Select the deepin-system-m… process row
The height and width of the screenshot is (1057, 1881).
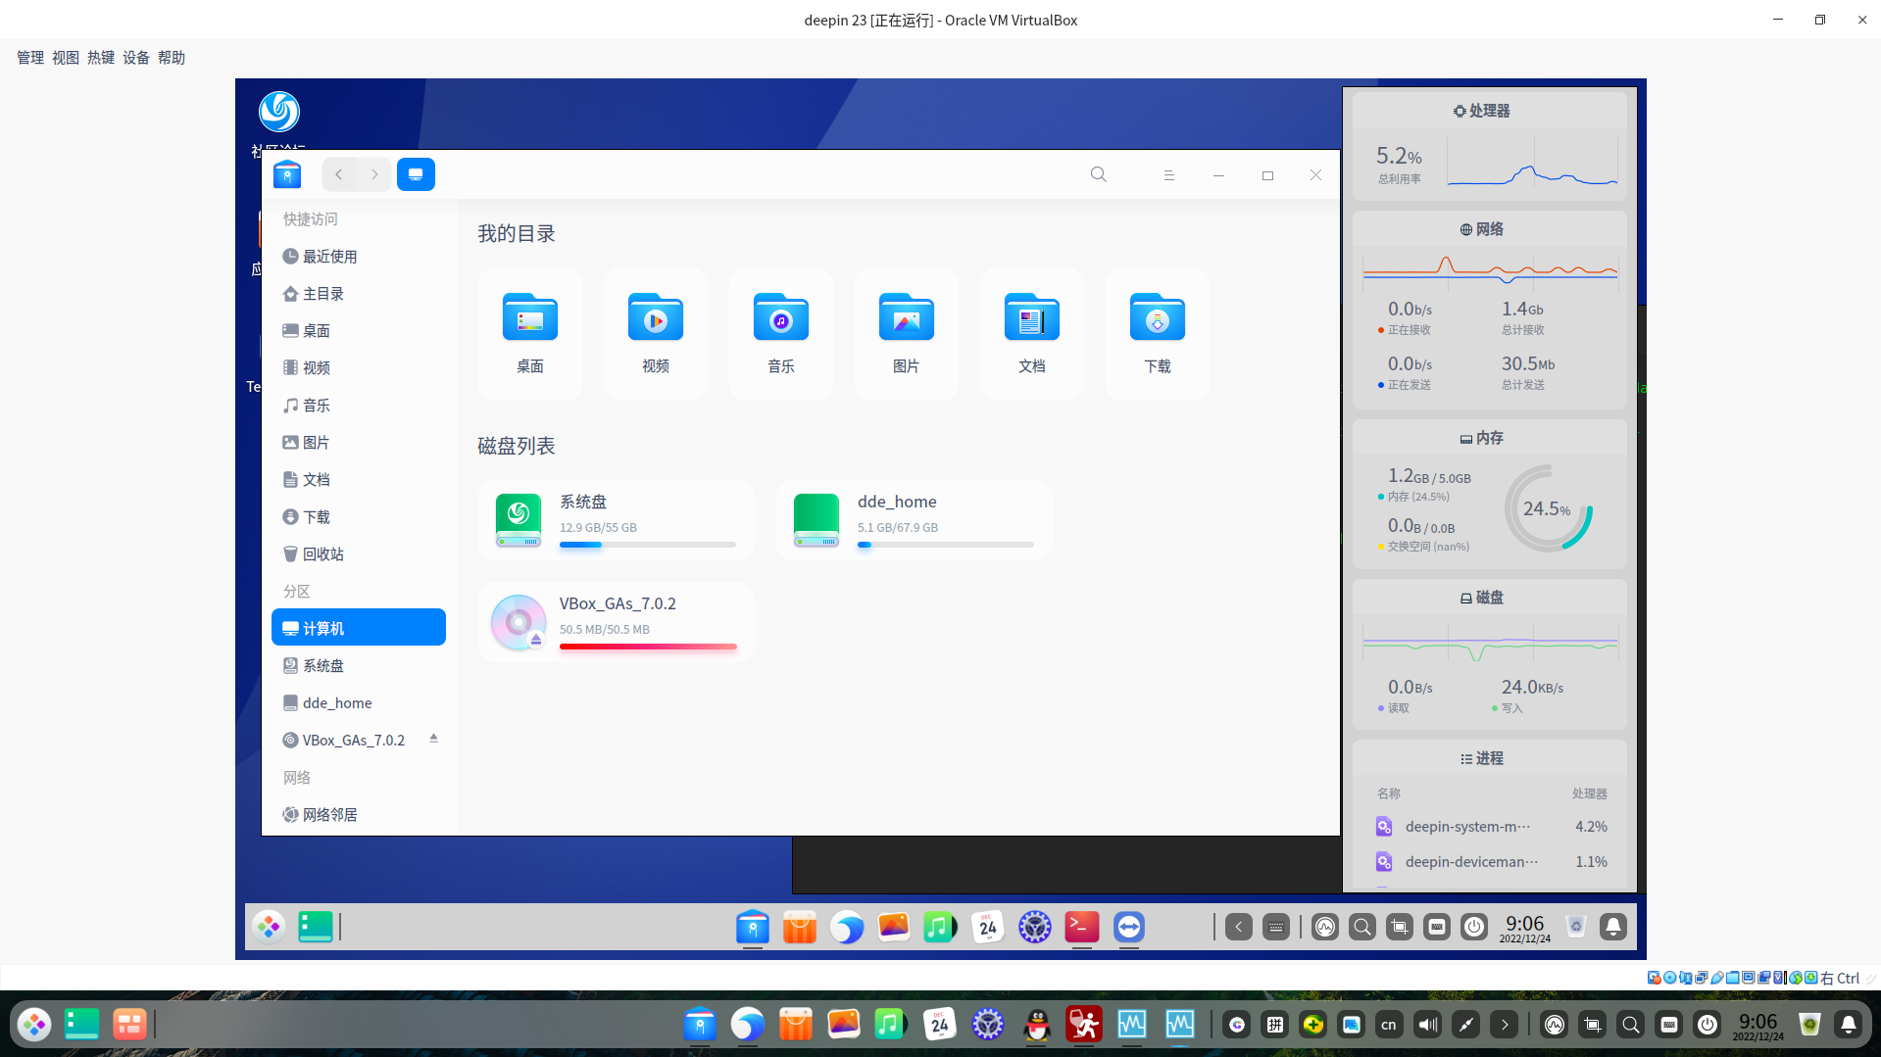[1490, 827]
